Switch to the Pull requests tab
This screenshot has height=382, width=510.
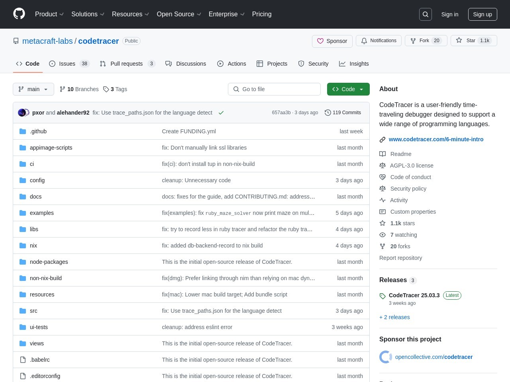(x=127, y=64)
